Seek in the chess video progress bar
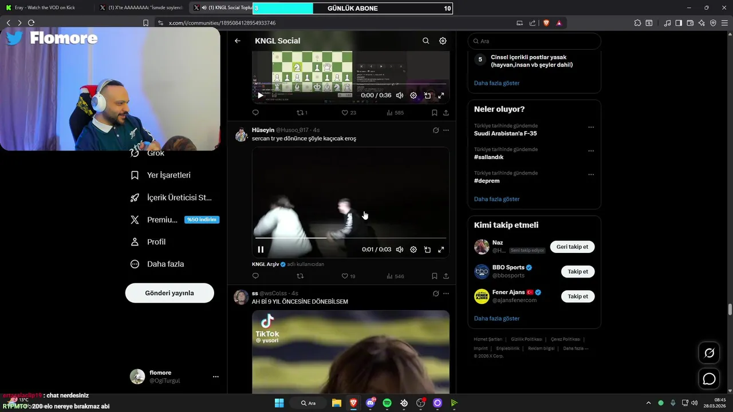This screenshot has height=412, width=733. point(350,84)
